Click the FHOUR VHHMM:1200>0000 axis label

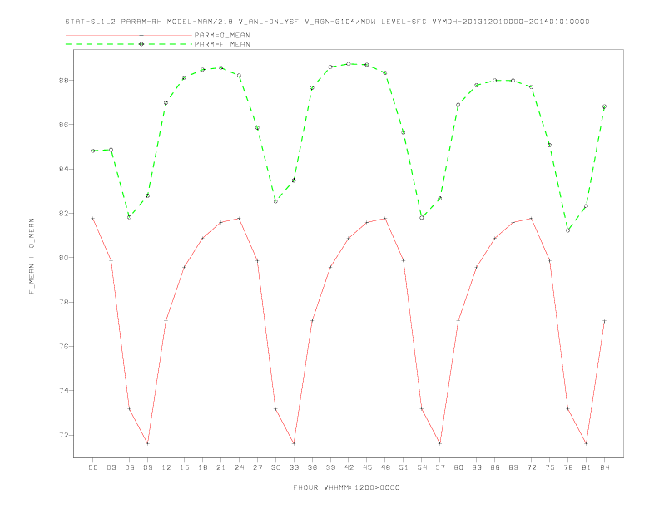[346, 487]
